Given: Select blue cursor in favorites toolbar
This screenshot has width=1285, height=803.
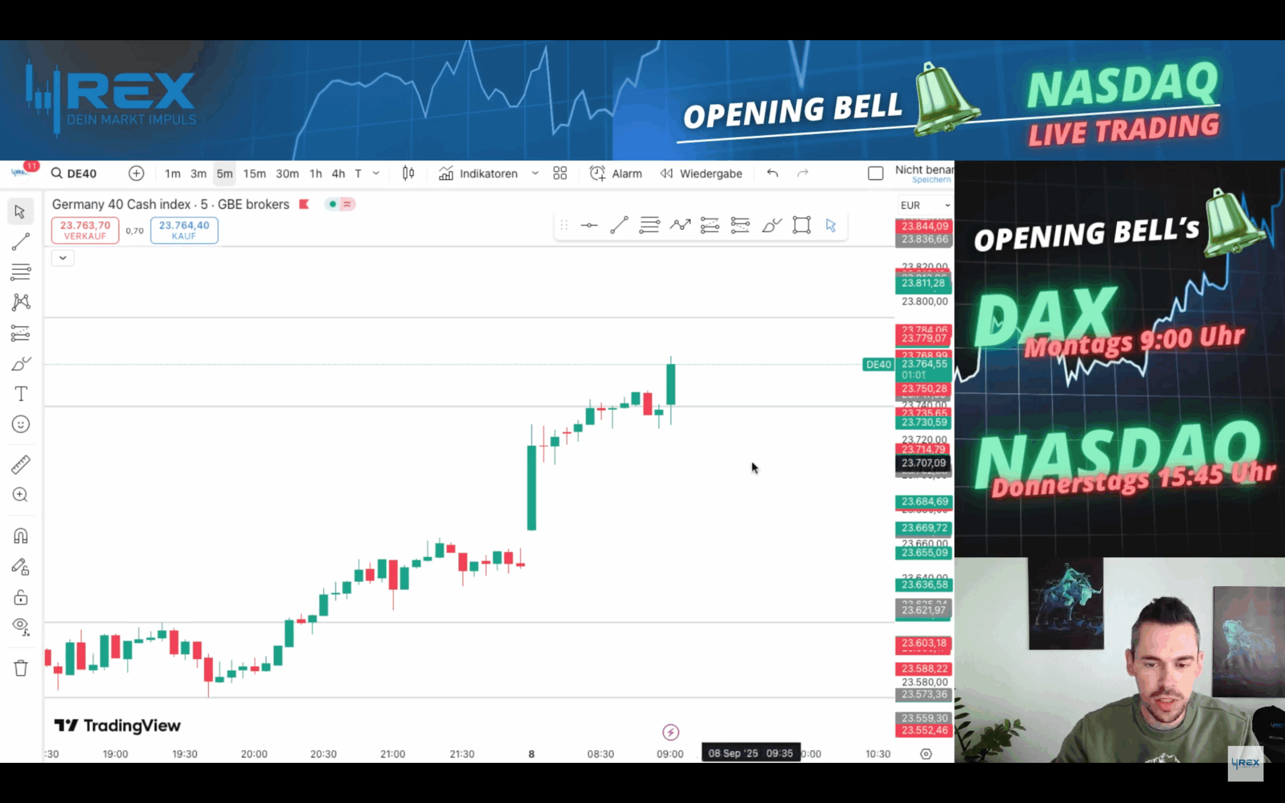Looking at the screenshot, I should tap(831, 226).
